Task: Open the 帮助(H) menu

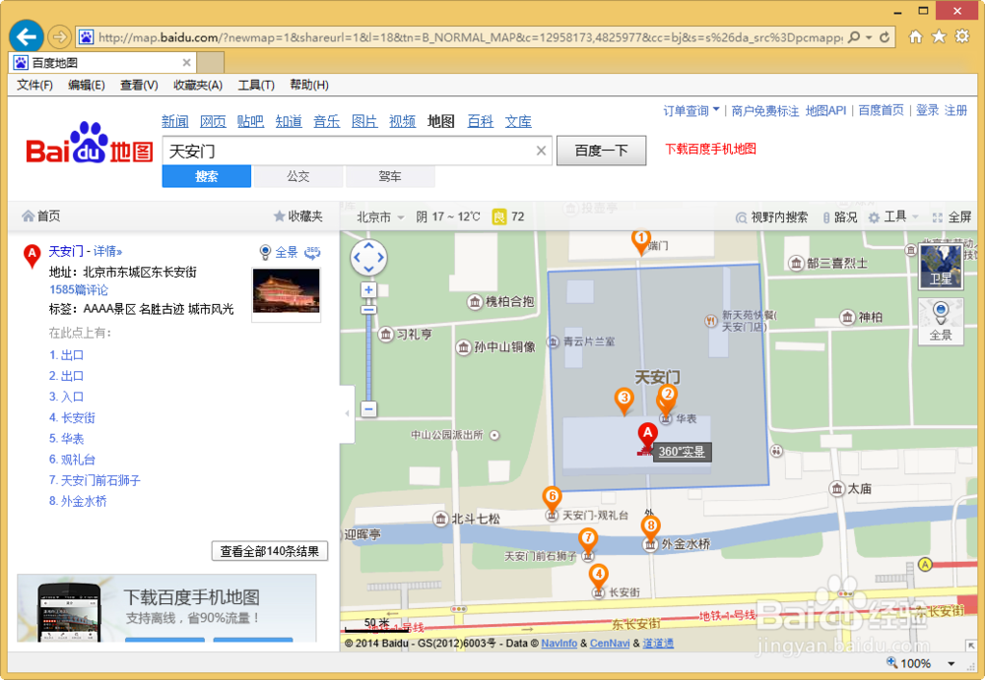Action: point(309,85)
